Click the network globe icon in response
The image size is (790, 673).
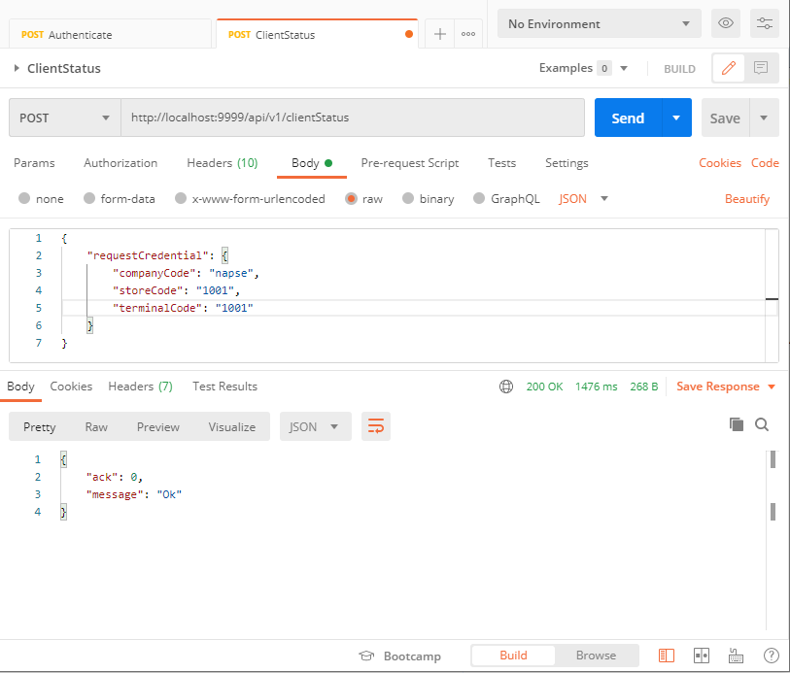pyautogui.click(x=506, y=387)
